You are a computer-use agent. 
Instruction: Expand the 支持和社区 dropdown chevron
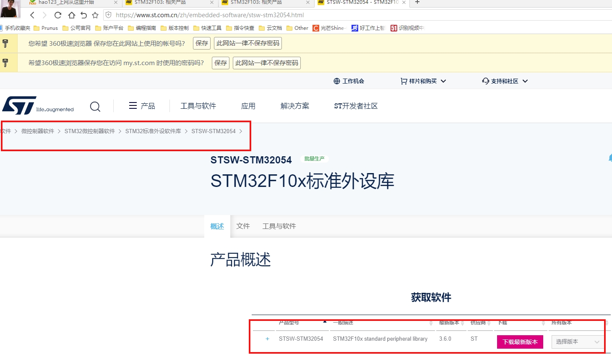(525, 81)
